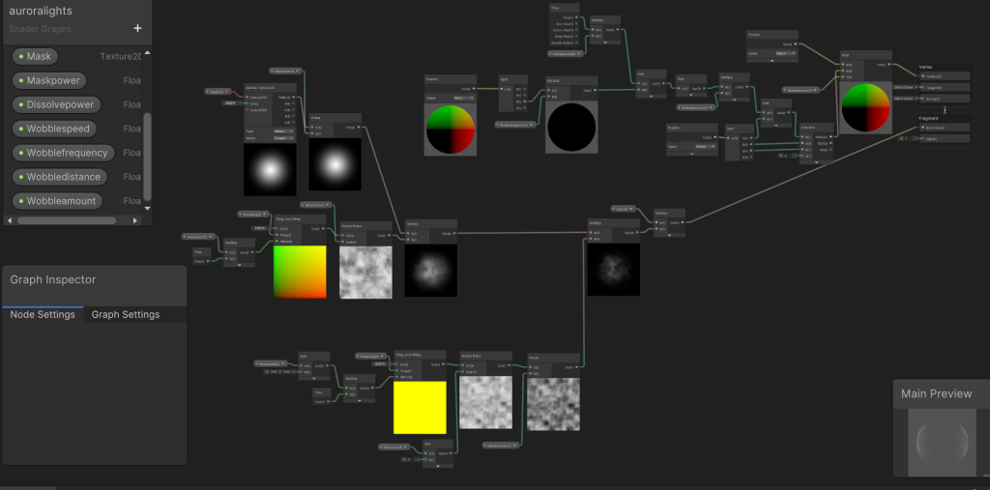Click blackboard scroll down arrow
Screen dimensions: 990x490
148,208
